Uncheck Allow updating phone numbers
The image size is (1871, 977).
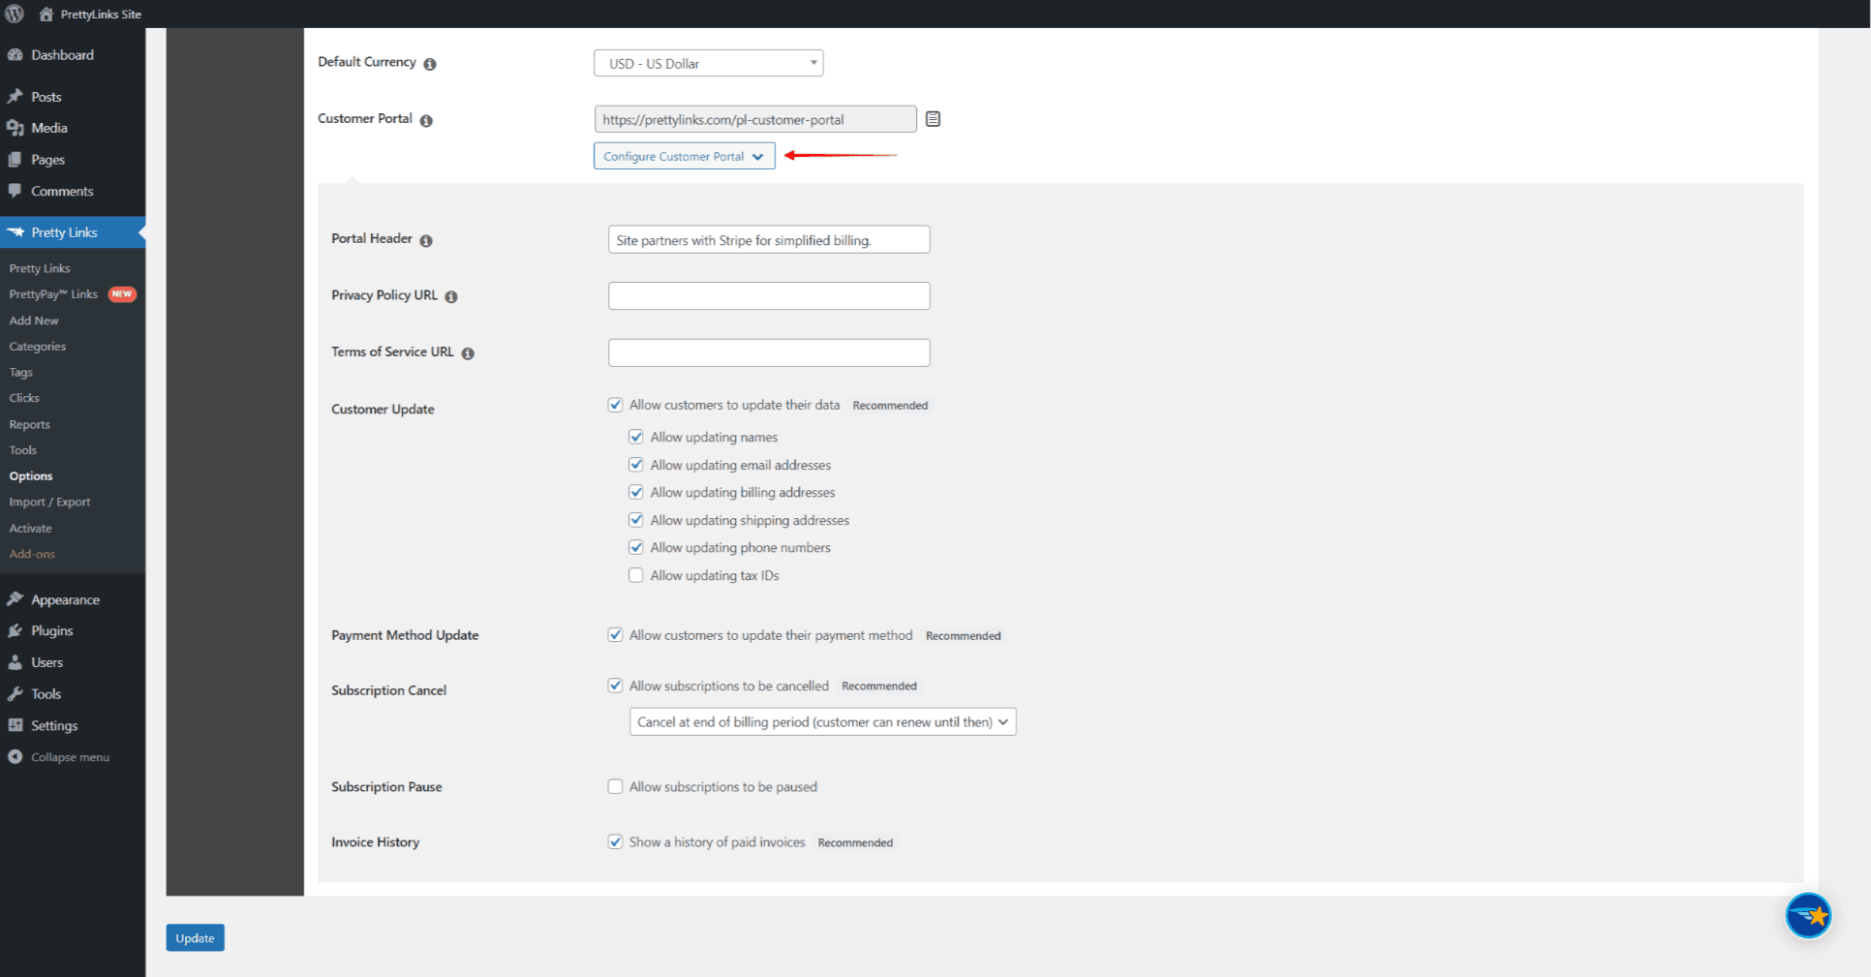coord(635,547)
